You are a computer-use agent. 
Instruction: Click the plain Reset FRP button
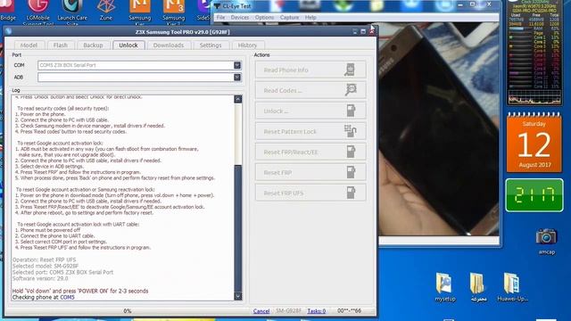click(x=310, y=172)
